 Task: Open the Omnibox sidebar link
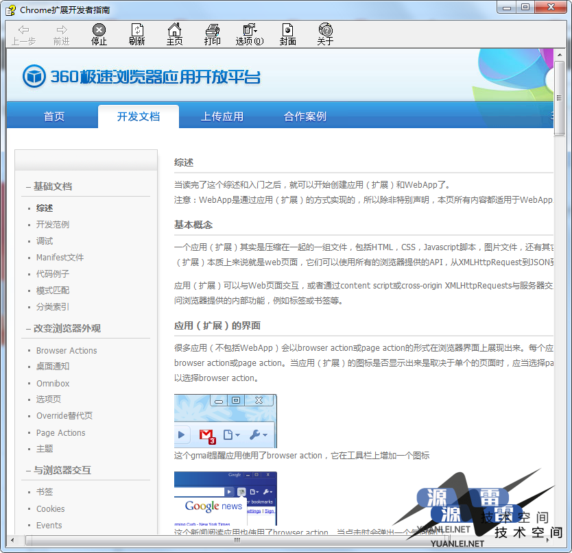pos(53,384)
